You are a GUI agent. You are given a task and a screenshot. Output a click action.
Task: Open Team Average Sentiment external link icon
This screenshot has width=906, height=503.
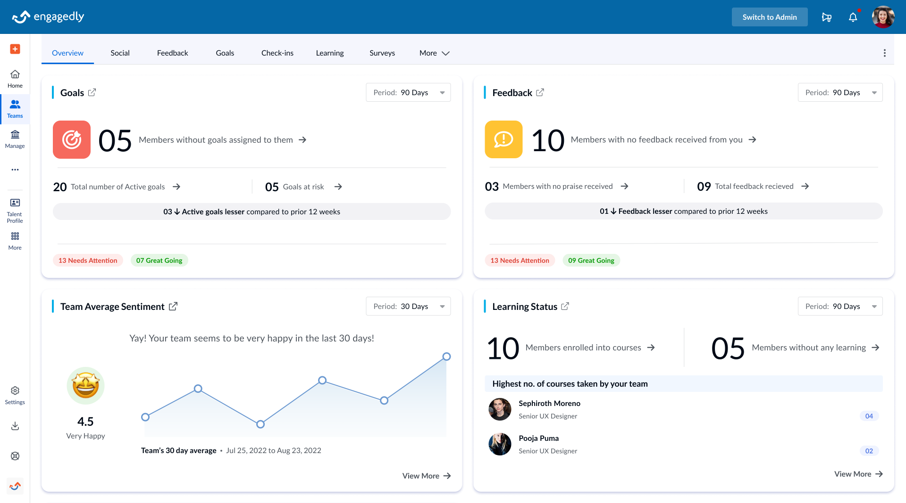pyautogui.click(x=173, y=306)
